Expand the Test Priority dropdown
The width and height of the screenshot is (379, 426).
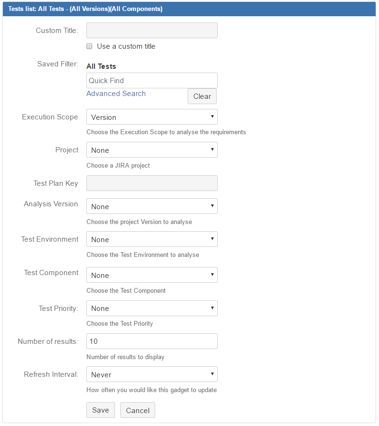point(152,309)
